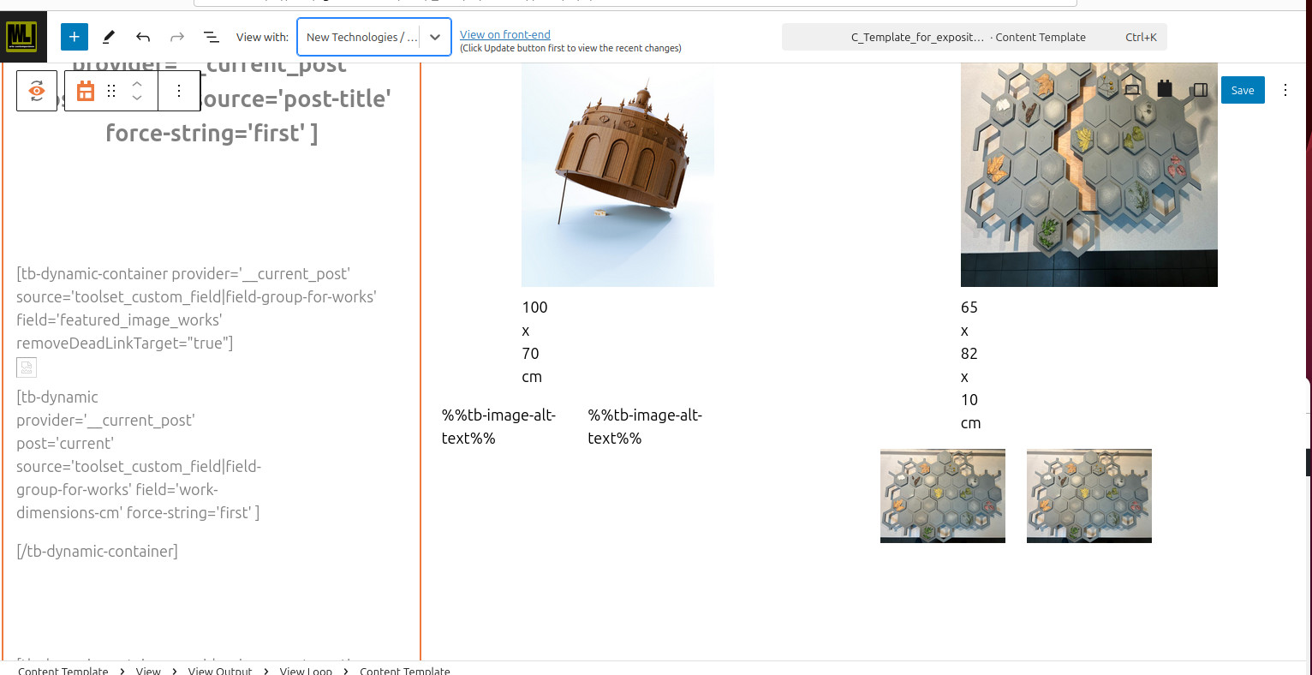Click the "82" dimension value

click(x=969, y=354)
